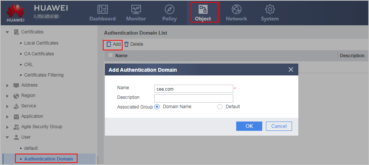Collapse the Certificates tree node
This screenshot has height=165, width=369.
coord(7,32)
